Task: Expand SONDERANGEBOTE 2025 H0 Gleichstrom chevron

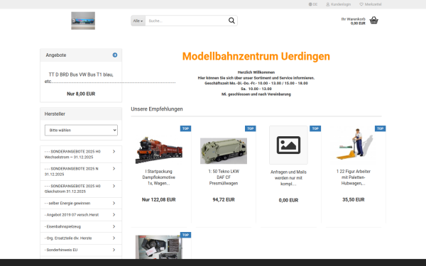Action: click(x=114, y=186)
